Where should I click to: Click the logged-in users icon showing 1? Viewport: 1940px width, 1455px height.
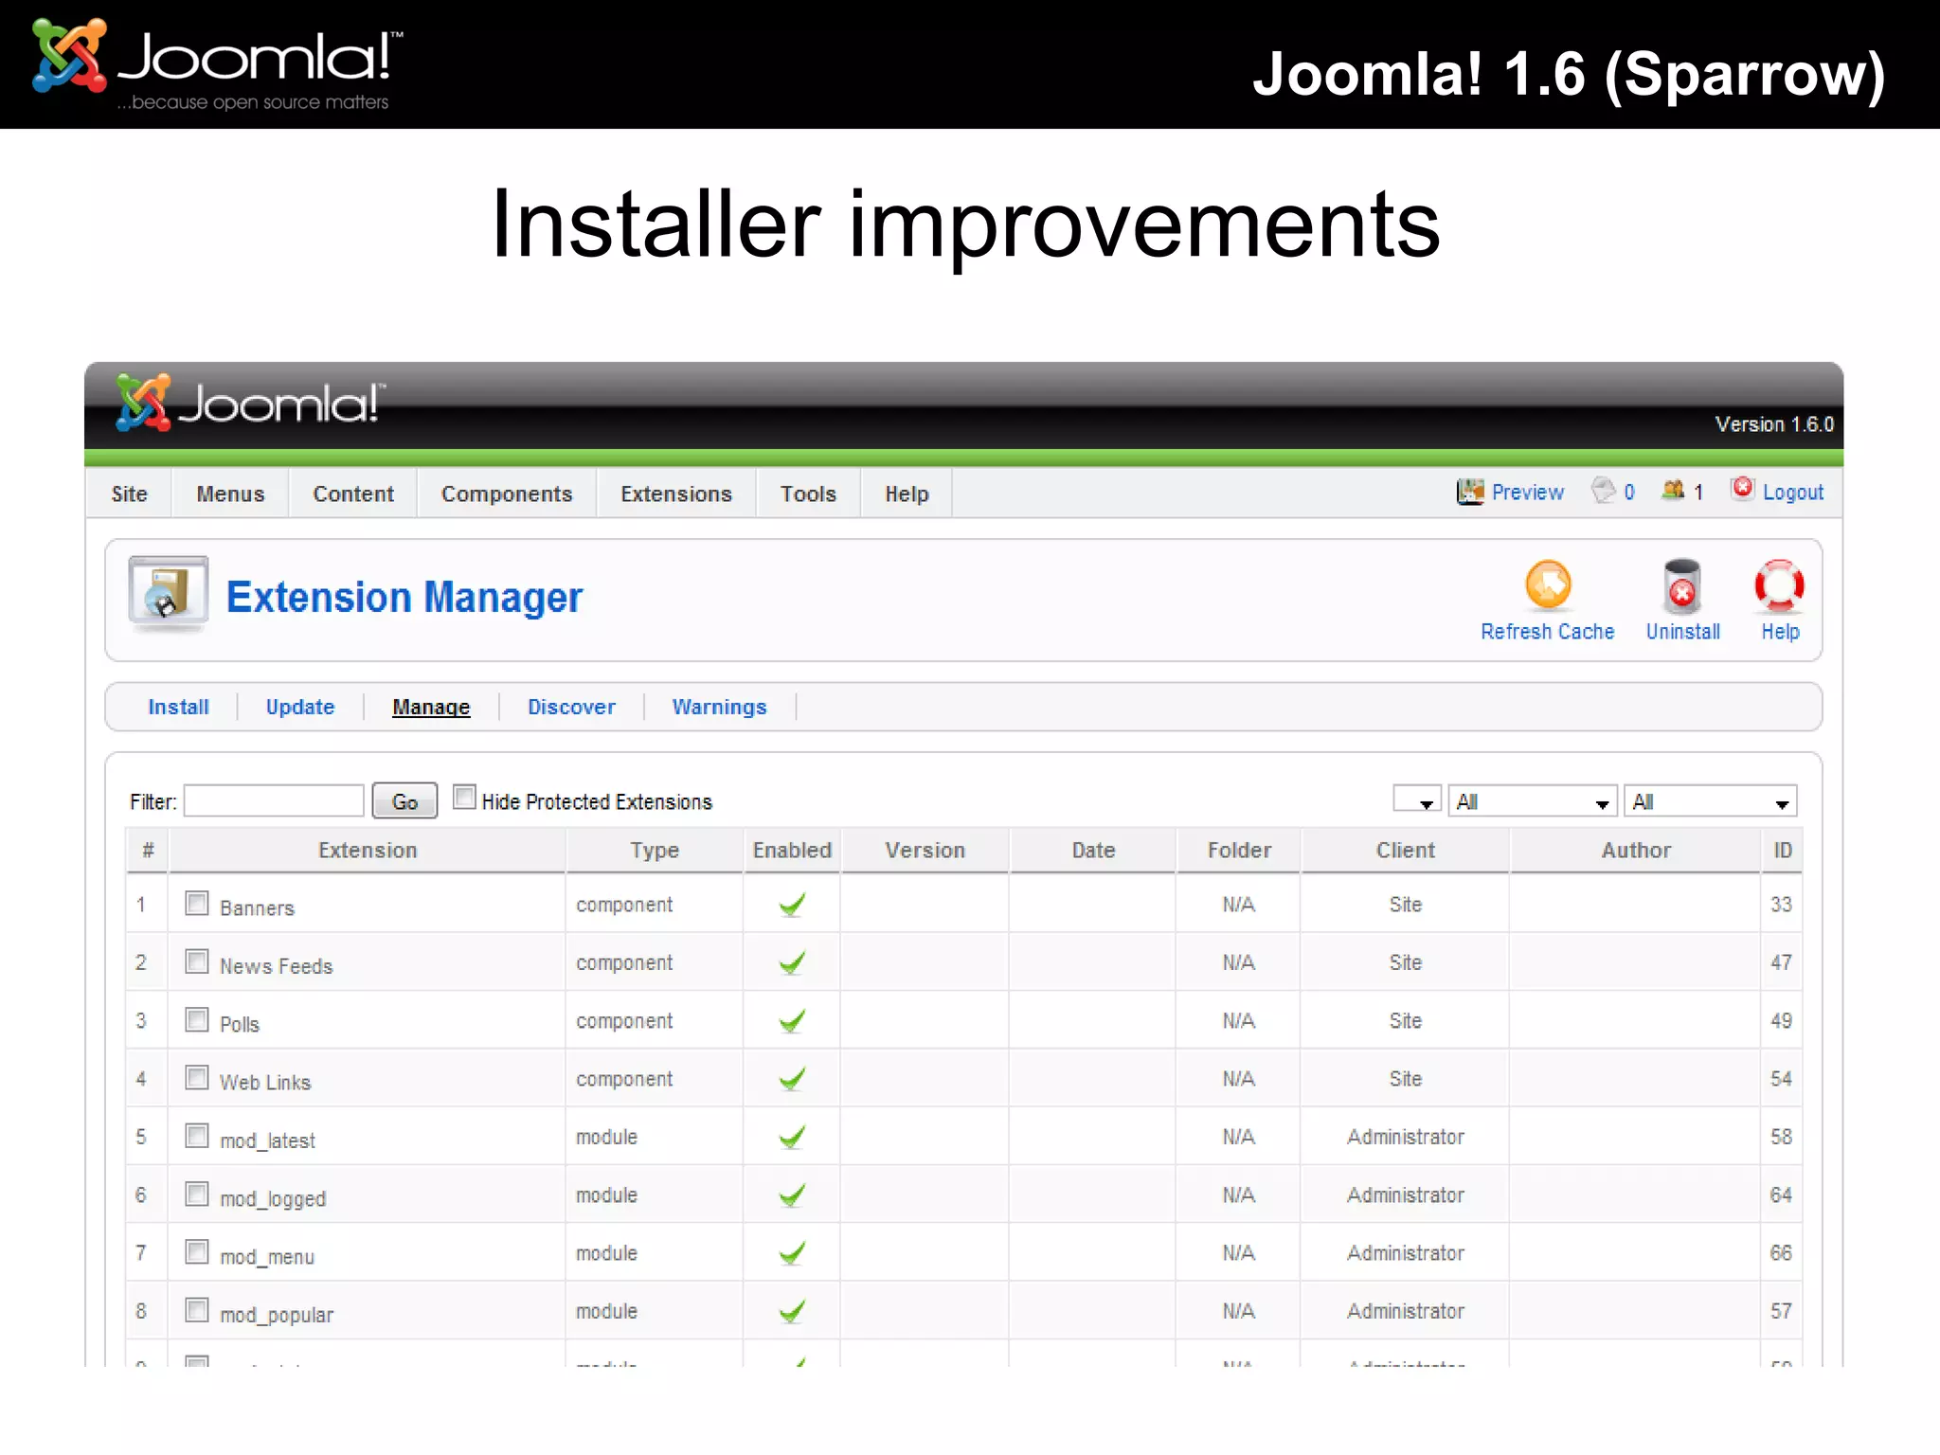pos(1673,490)
